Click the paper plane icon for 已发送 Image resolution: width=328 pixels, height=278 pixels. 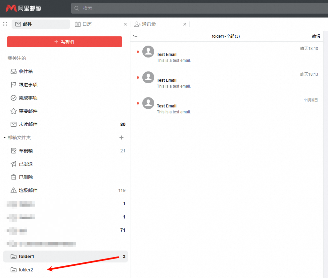tap(13, 164)
